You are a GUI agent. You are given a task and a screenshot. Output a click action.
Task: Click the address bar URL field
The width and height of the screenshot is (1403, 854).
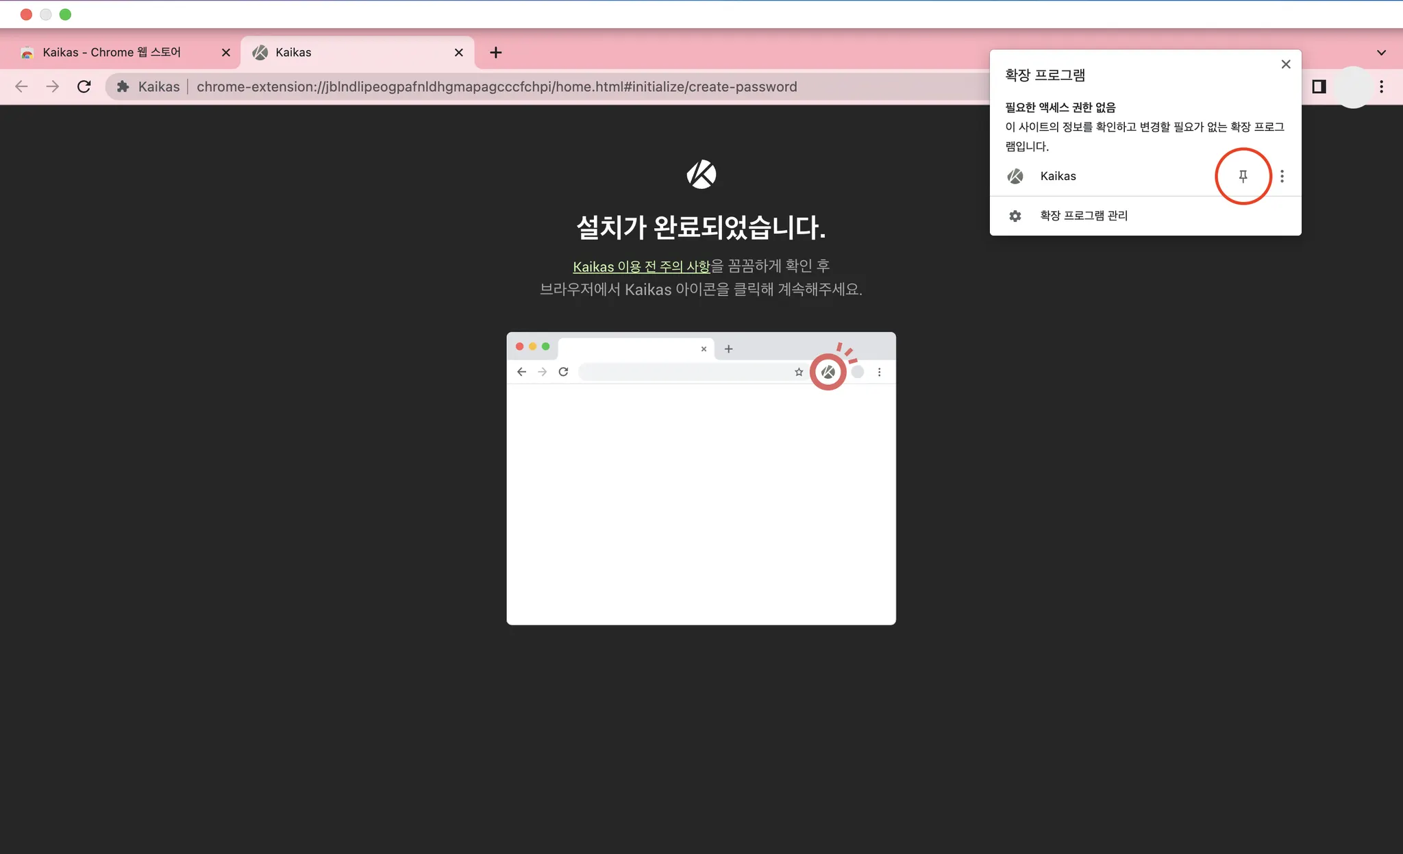coord(496,86)
